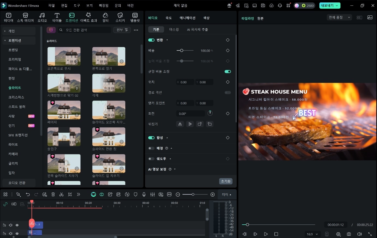Disable the 균일 비율 조정 toggle

pos(227,72)
